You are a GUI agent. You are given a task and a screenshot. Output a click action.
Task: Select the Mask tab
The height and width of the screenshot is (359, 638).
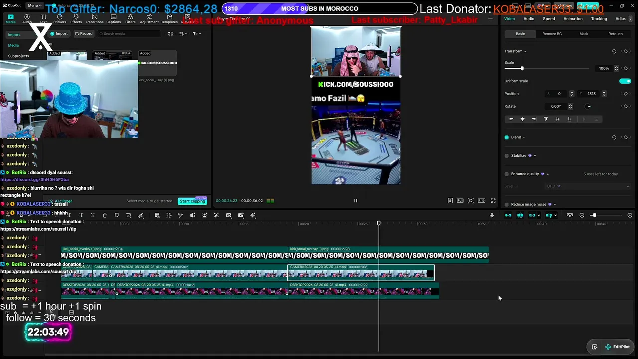click(584, 34)
